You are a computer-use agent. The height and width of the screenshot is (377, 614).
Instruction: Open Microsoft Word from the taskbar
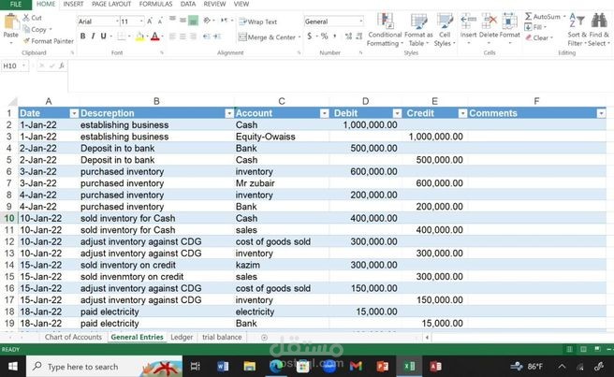(x=223, y=367)
